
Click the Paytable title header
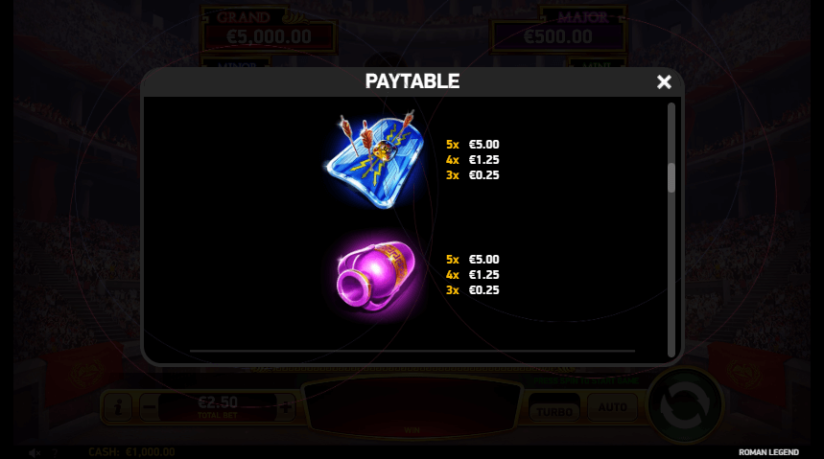coord(412,81)
